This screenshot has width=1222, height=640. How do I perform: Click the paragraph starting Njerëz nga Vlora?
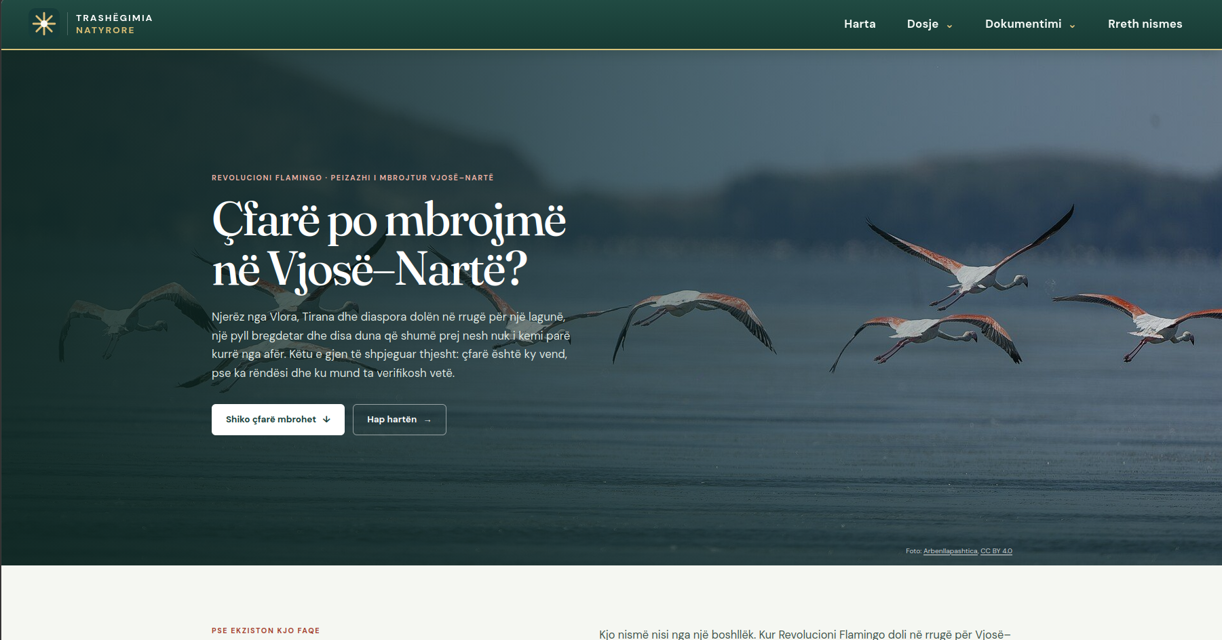click(x=391, y=344)
